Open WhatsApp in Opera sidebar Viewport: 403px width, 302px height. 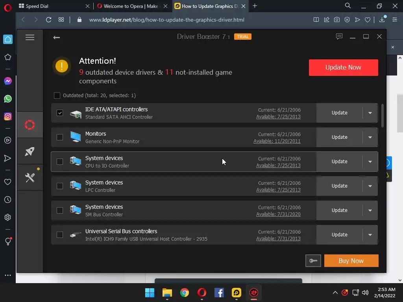click(8, 99)
